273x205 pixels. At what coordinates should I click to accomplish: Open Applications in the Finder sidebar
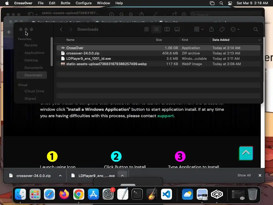(34, 53)
